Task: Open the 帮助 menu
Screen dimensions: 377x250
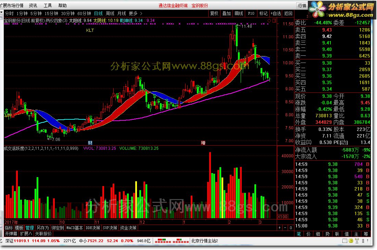Action: pos(63,5)
